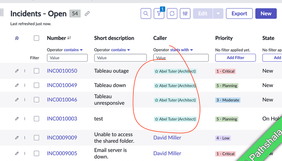282x161 pixels.
Task: Refresh the incidents list
Action: (x=172, y=13)
